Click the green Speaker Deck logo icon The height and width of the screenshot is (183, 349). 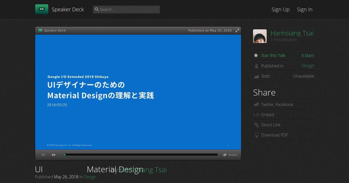pos(42,9)
